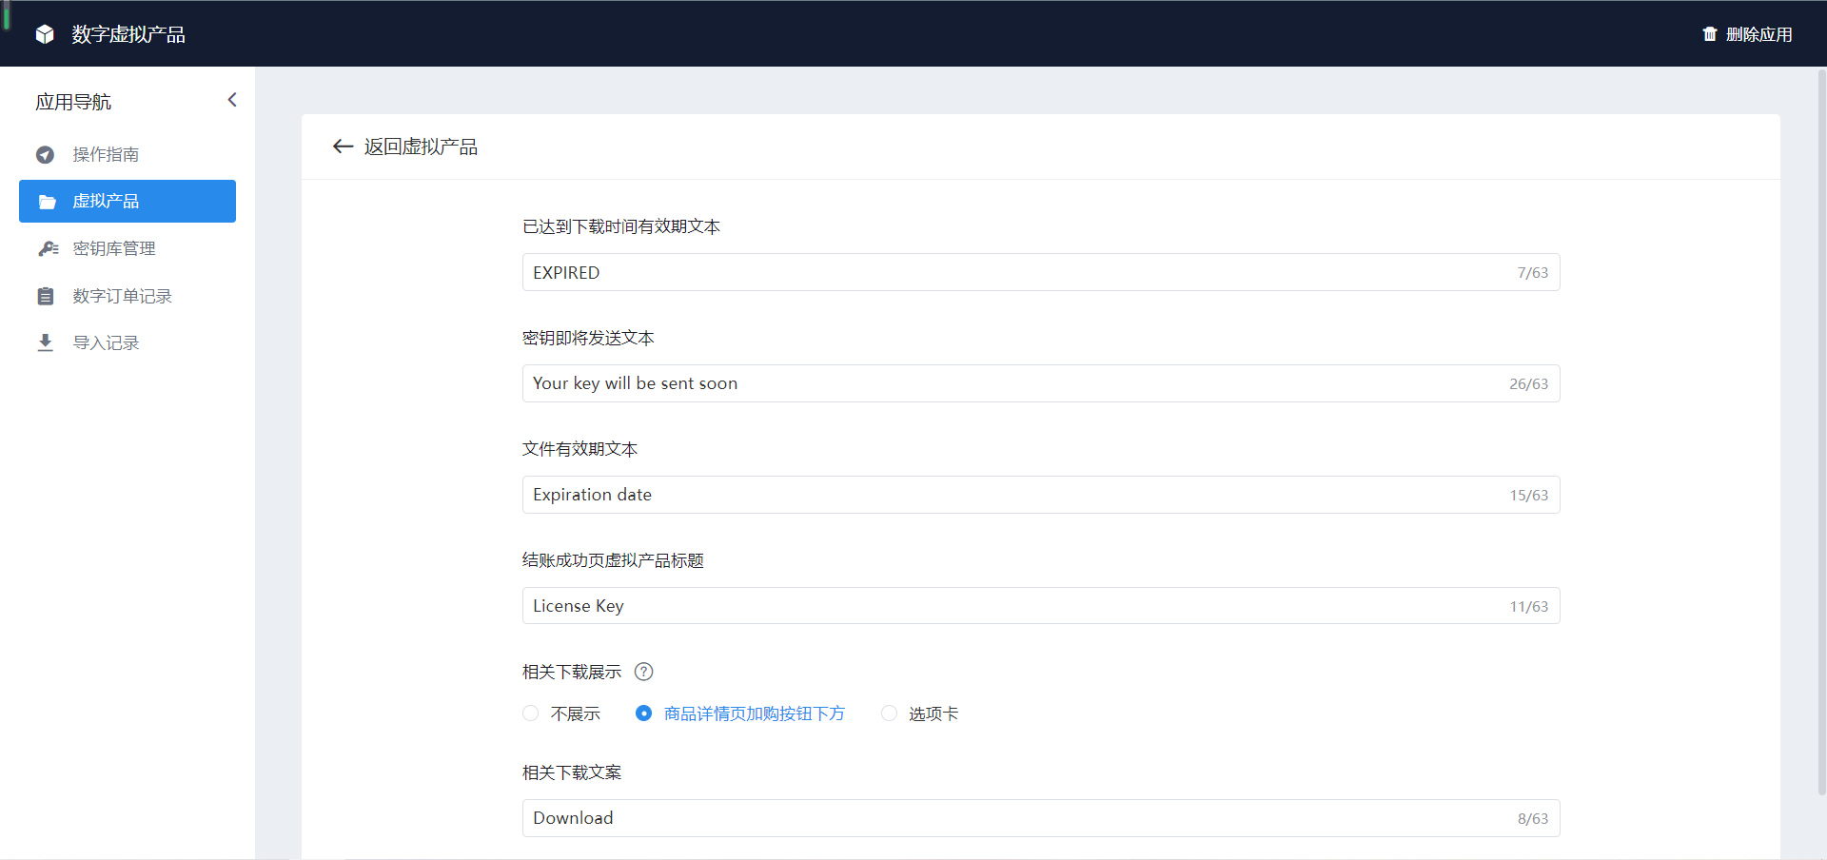Click the 密钥即将发送文本 label
1827x860 pixels.
(588, 338)
